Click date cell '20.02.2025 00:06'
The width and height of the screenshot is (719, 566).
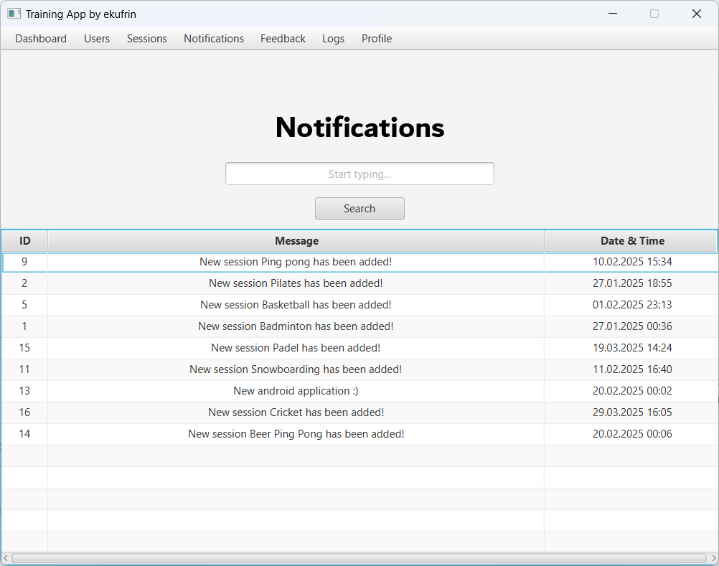click(632, 434)
